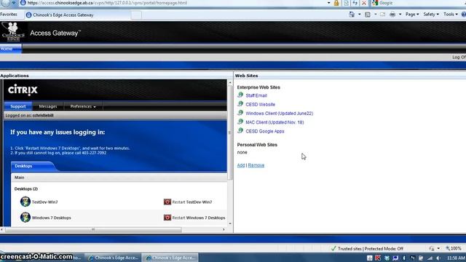Click the network signal icon in system tray
This screenshot has height=262, width=466.
430,258
